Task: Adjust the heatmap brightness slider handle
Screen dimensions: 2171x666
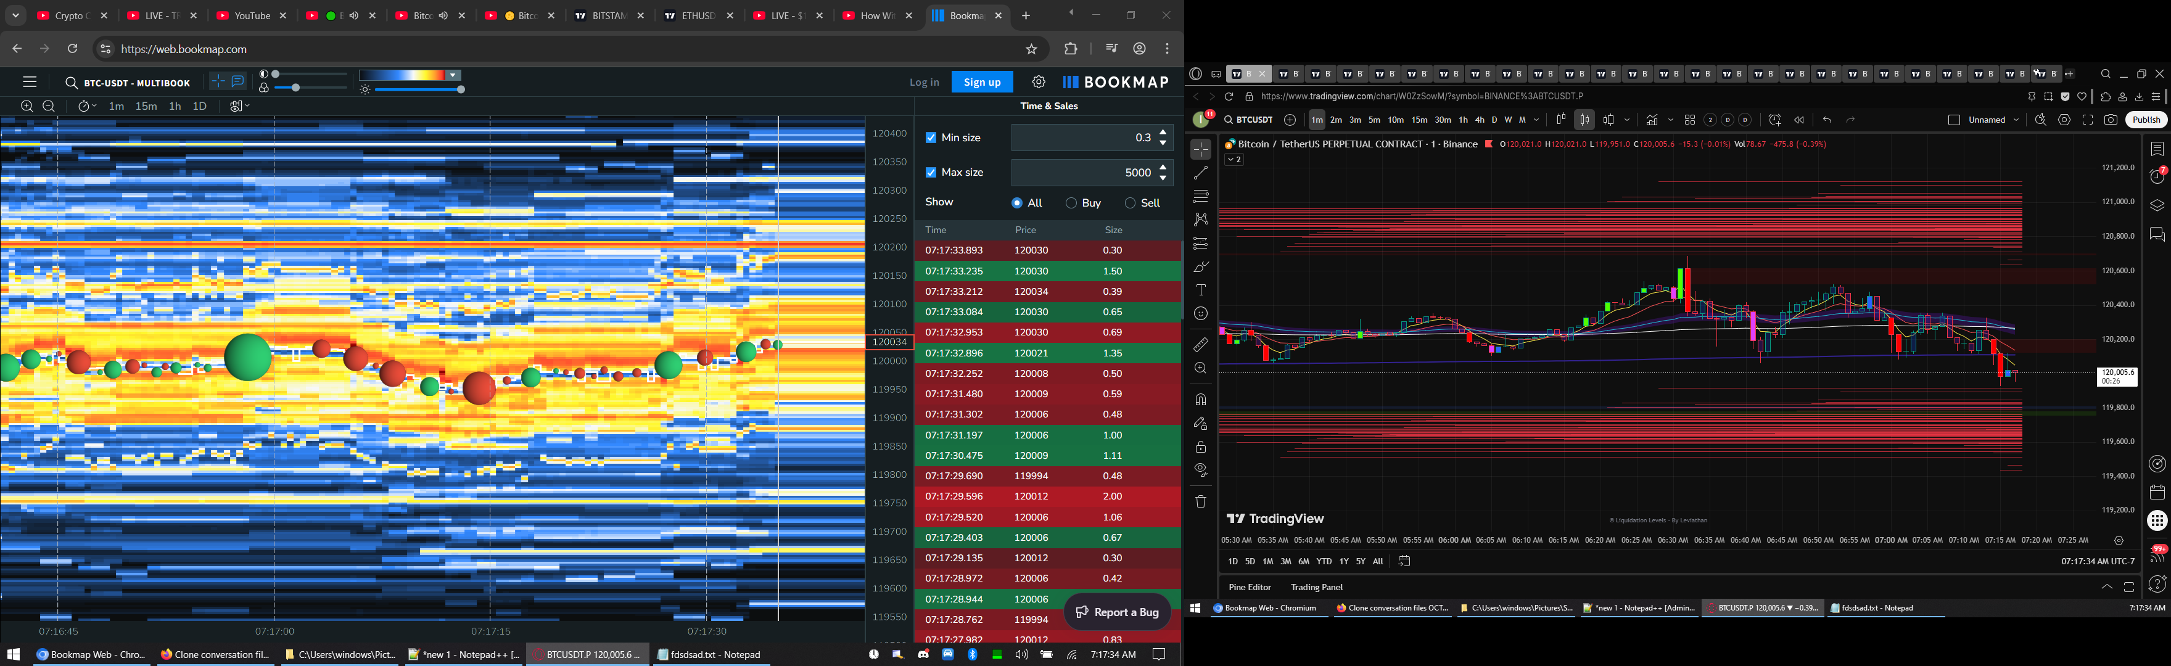Action: [x=461, y=89]
